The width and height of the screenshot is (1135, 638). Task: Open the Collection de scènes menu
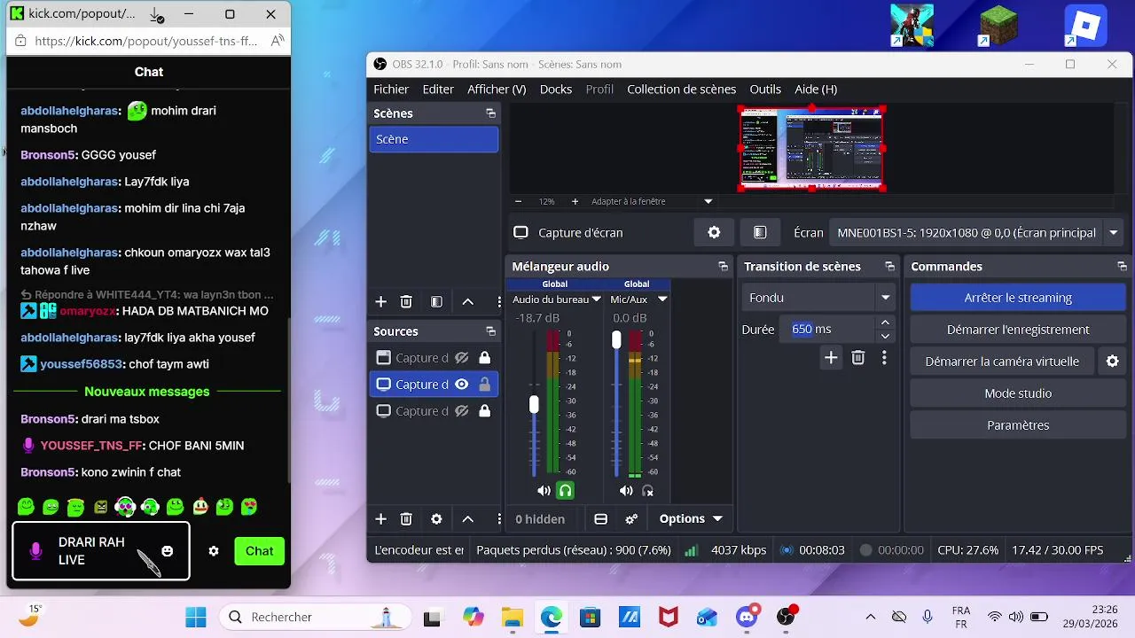point(681,89)
